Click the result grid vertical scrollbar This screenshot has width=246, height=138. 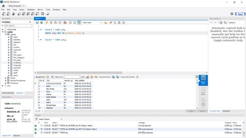[x=197, y=83]
